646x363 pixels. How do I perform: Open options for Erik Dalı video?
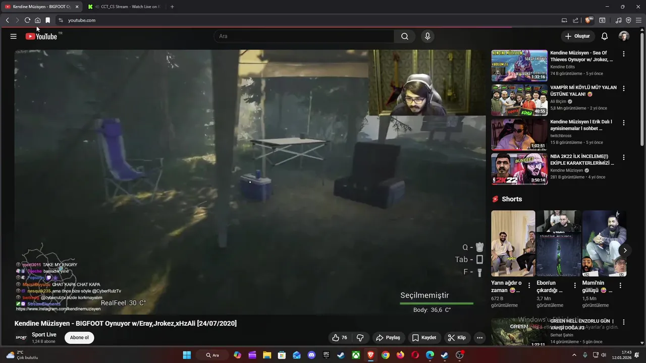point(624,123)
